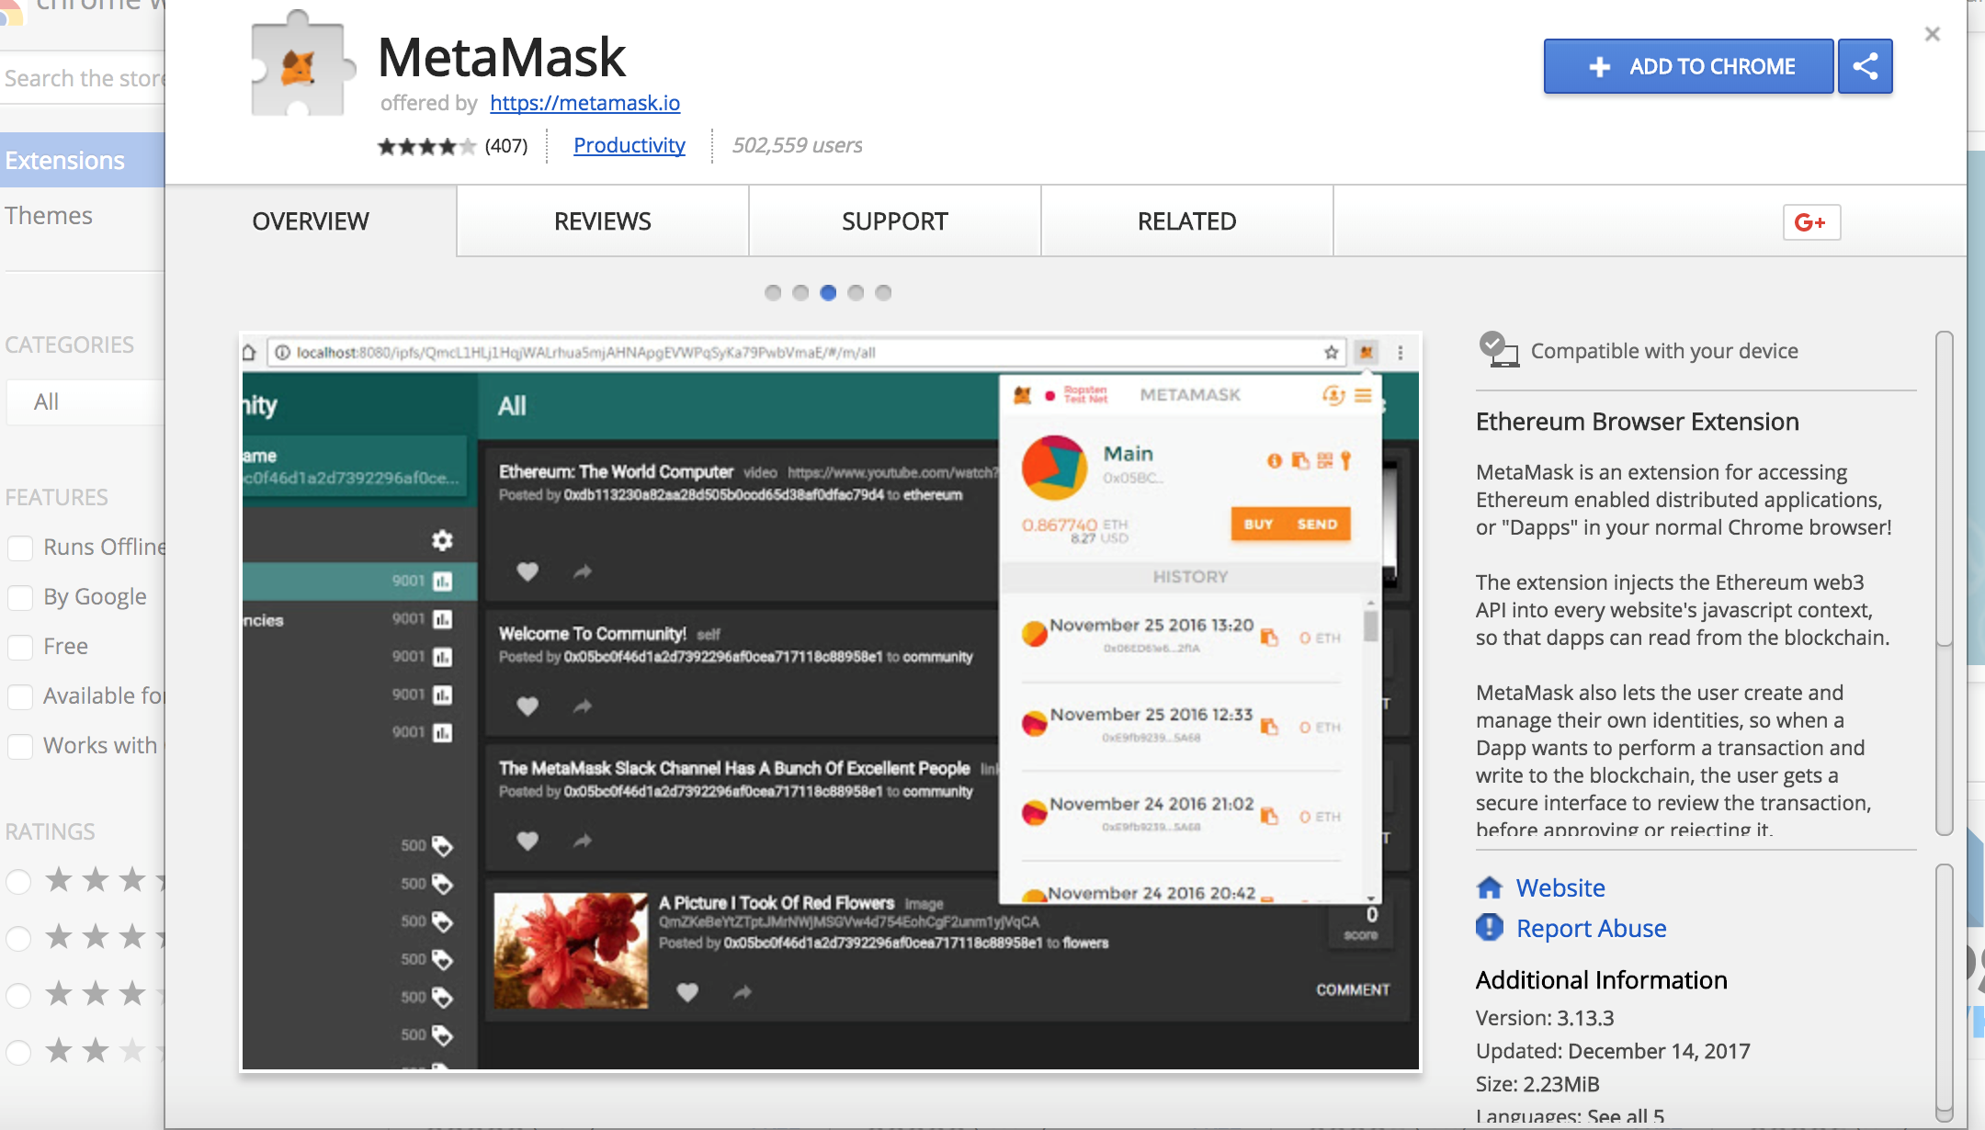1985x1130 pixels.
Task: Click the Report Abuse link
Action: (1590, 930)
